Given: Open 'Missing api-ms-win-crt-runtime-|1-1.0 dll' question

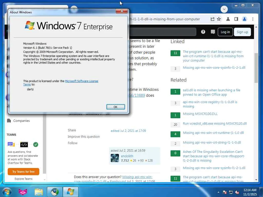Looking at the screenshot, I should pos(213,133).
